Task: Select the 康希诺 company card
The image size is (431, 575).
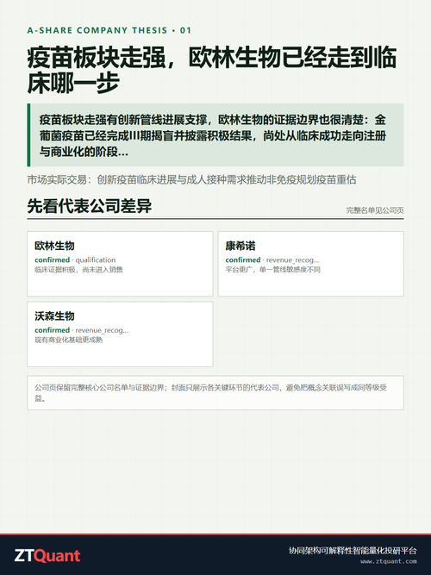Action: point(310,264)
